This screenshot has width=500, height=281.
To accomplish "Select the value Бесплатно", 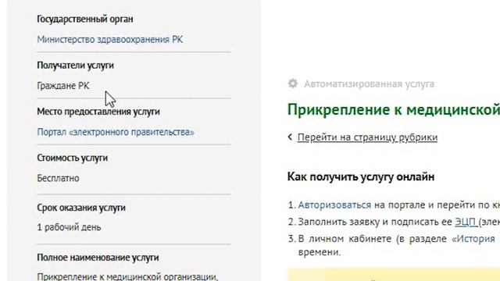I will coord(58,178).
